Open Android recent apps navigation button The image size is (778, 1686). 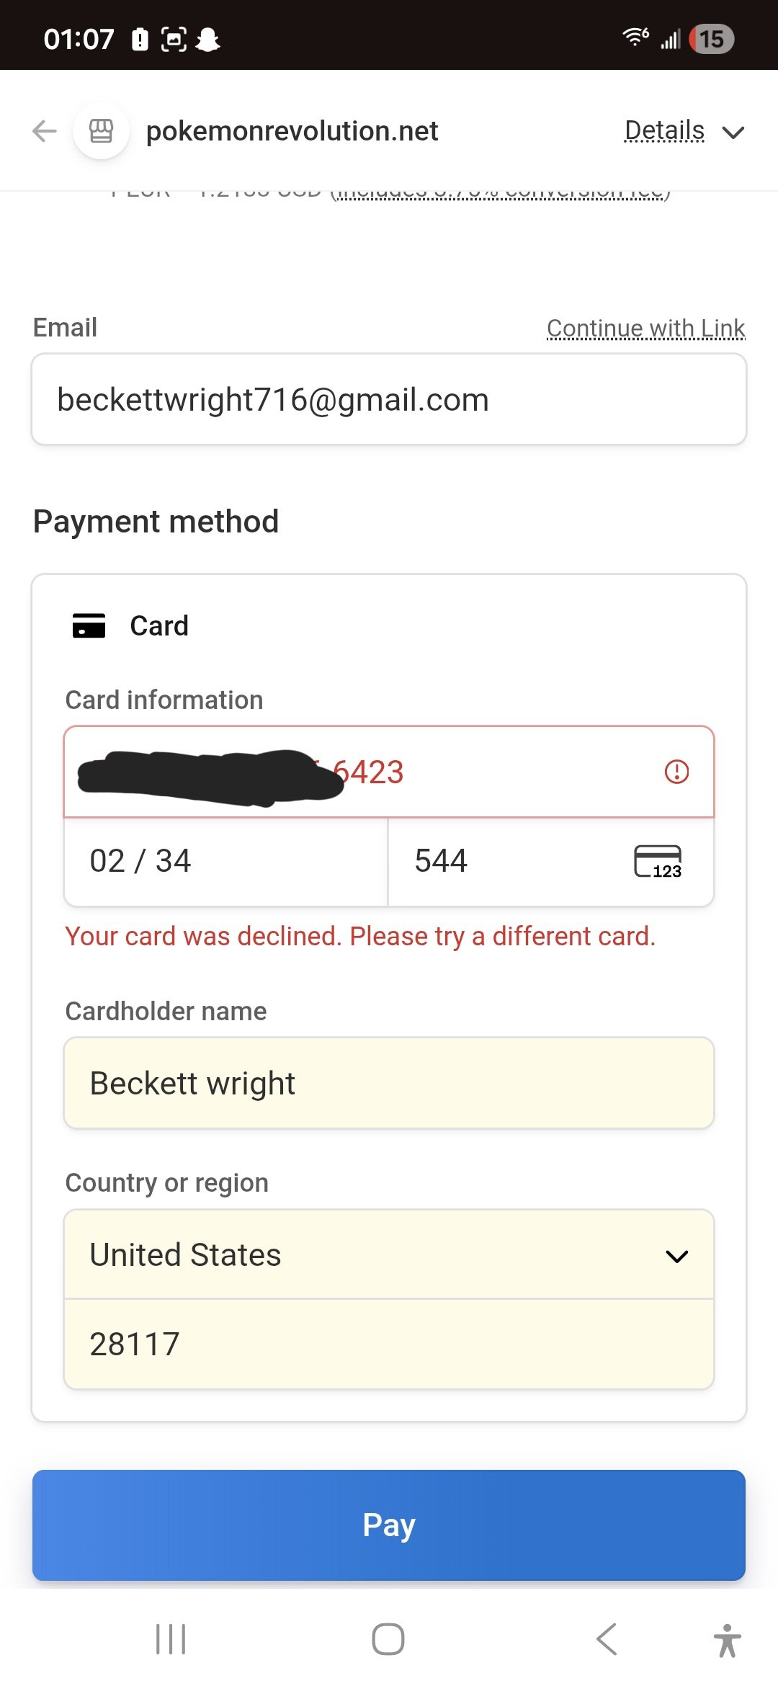pos(171,1639)
